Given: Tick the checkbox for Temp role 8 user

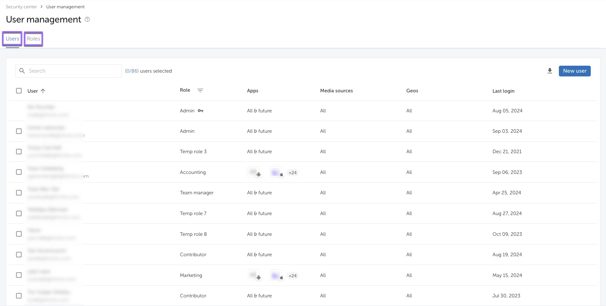Looking at the screenshot, I should 19,234.
